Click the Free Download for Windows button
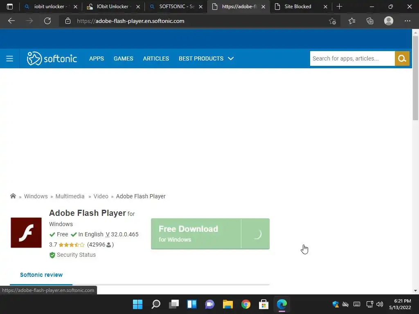419x314 pixels. tap(210, 234)
